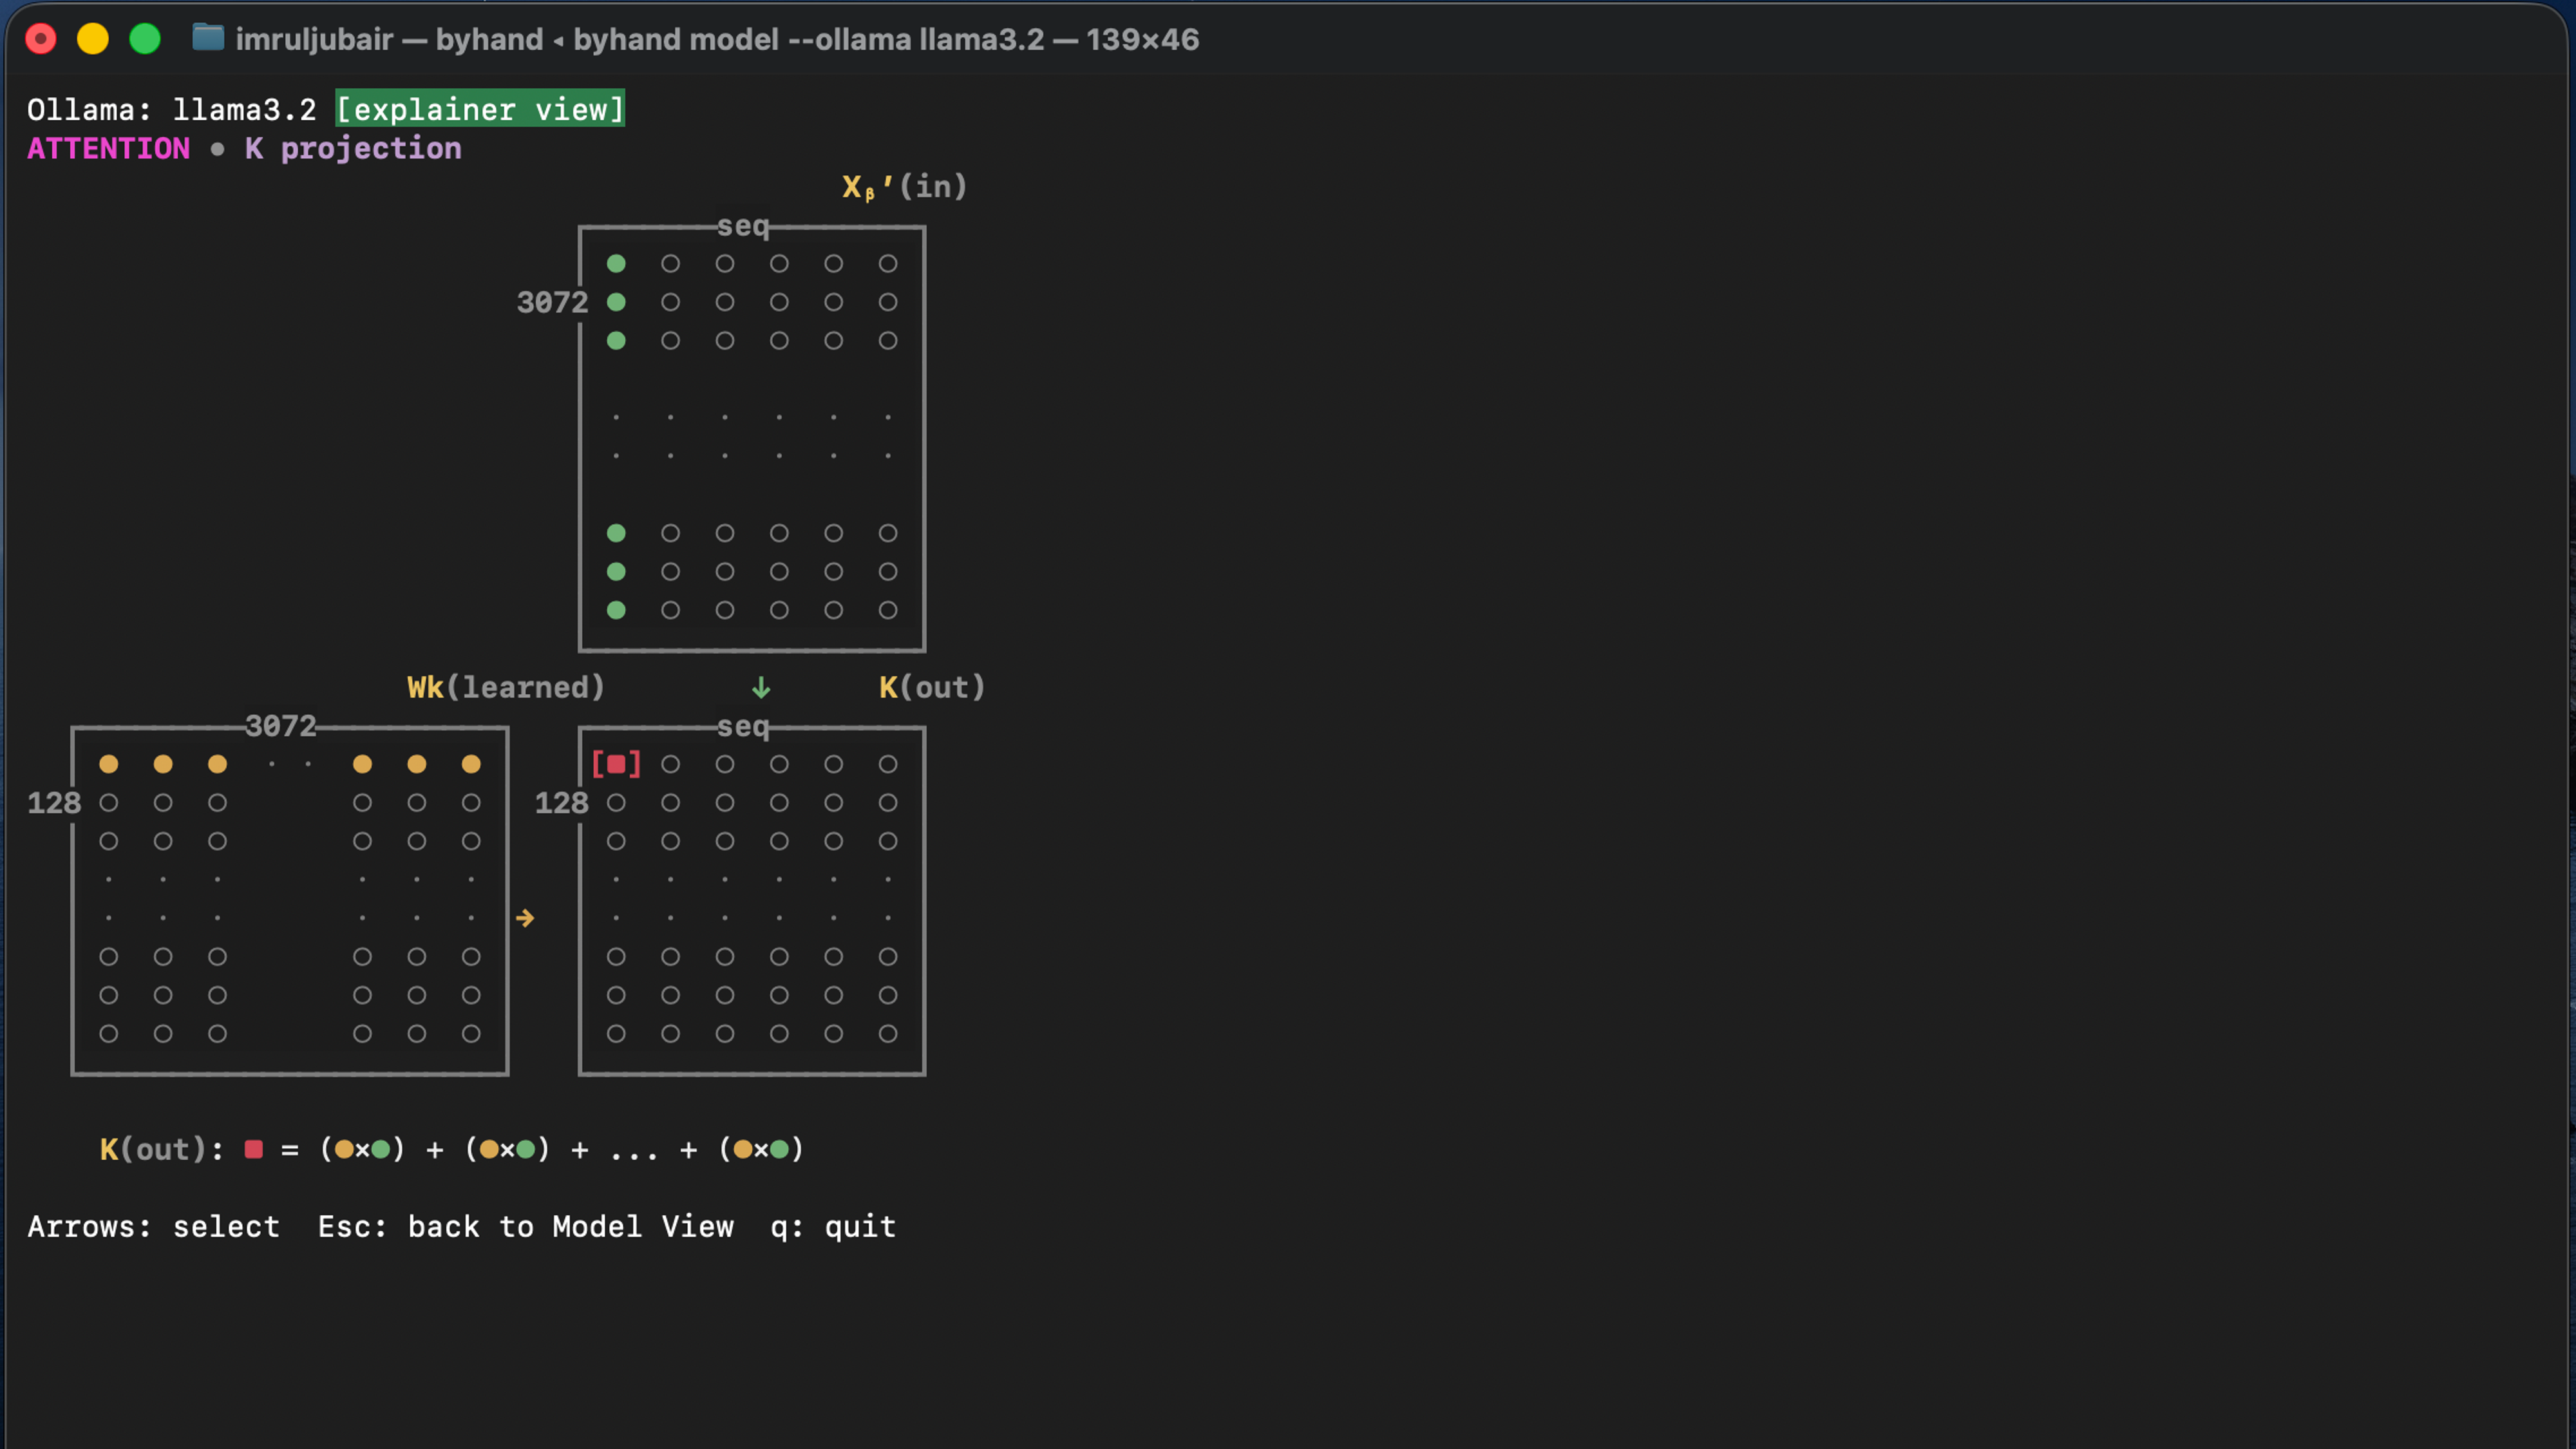This screenshot has height=1449, width=2576.
Task: Click the 128 row label of the K(out) matrix
Action: [x=561, y=803]
